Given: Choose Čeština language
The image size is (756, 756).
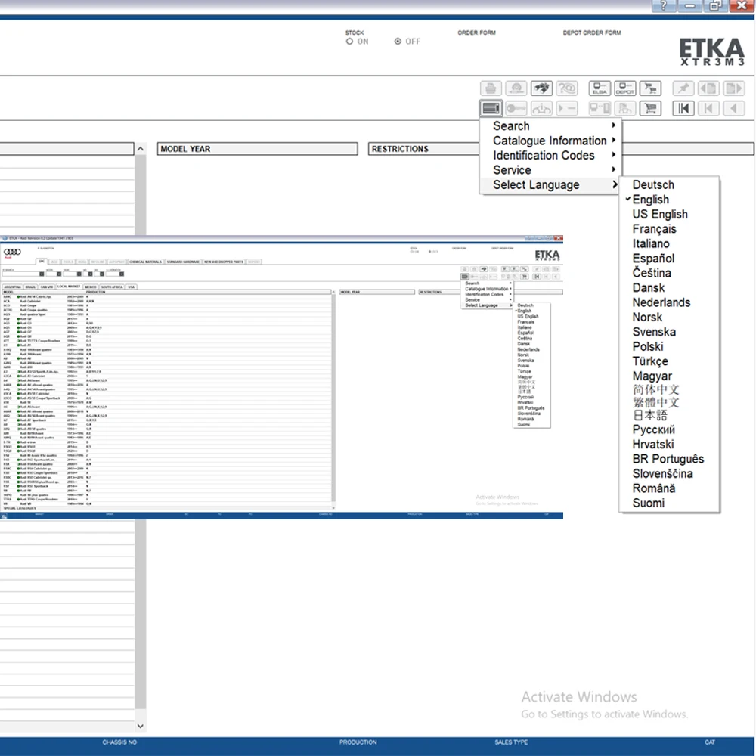Looking at the screenshot, I should click(x=652, y=273).
